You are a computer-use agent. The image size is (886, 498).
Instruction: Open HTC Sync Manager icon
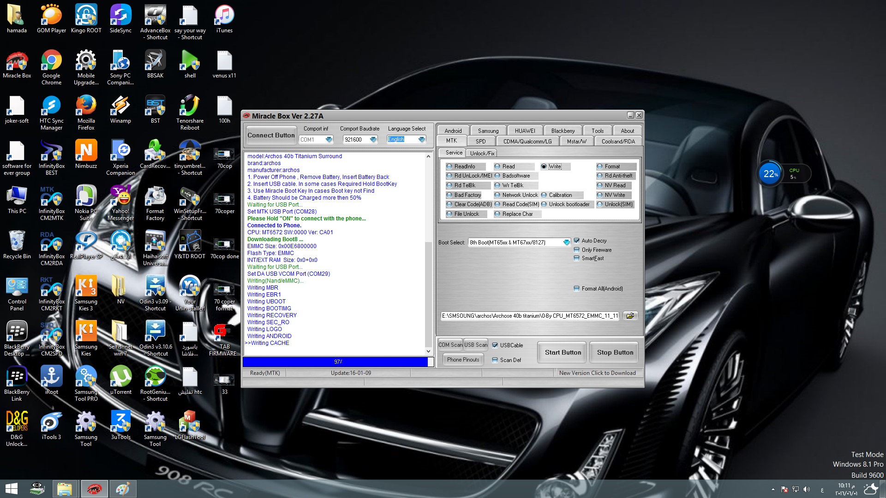(x=51, y=113)
